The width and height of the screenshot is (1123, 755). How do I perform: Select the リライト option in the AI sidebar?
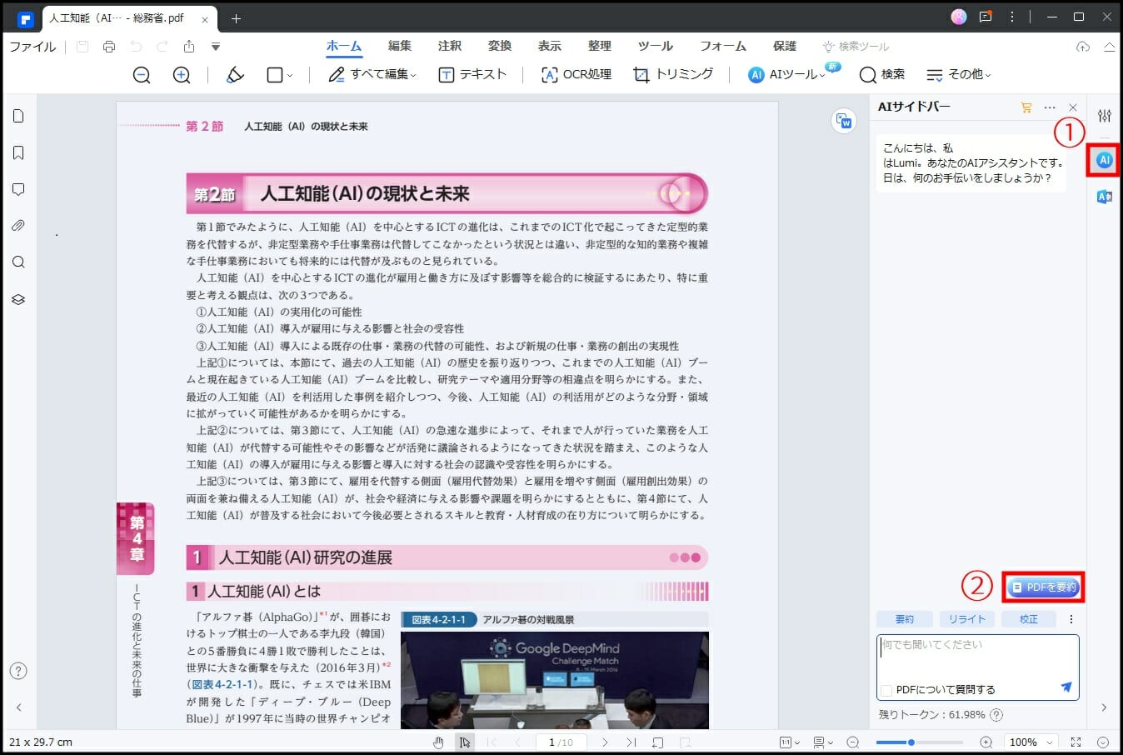pyautogui.click(x=967, y=619)
